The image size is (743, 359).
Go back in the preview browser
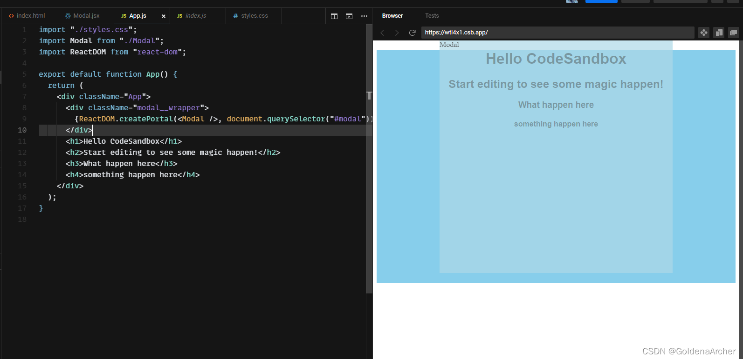pos(383,33)
